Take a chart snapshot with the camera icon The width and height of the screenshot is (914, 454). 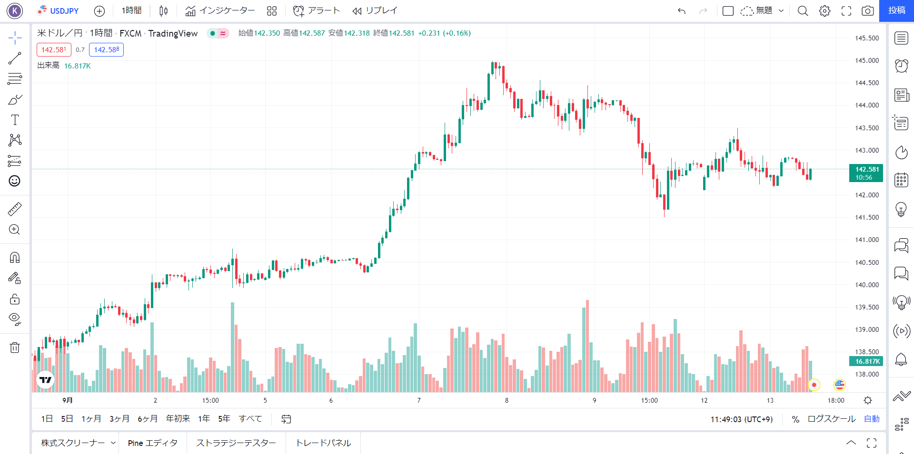[x=868, y=10]
